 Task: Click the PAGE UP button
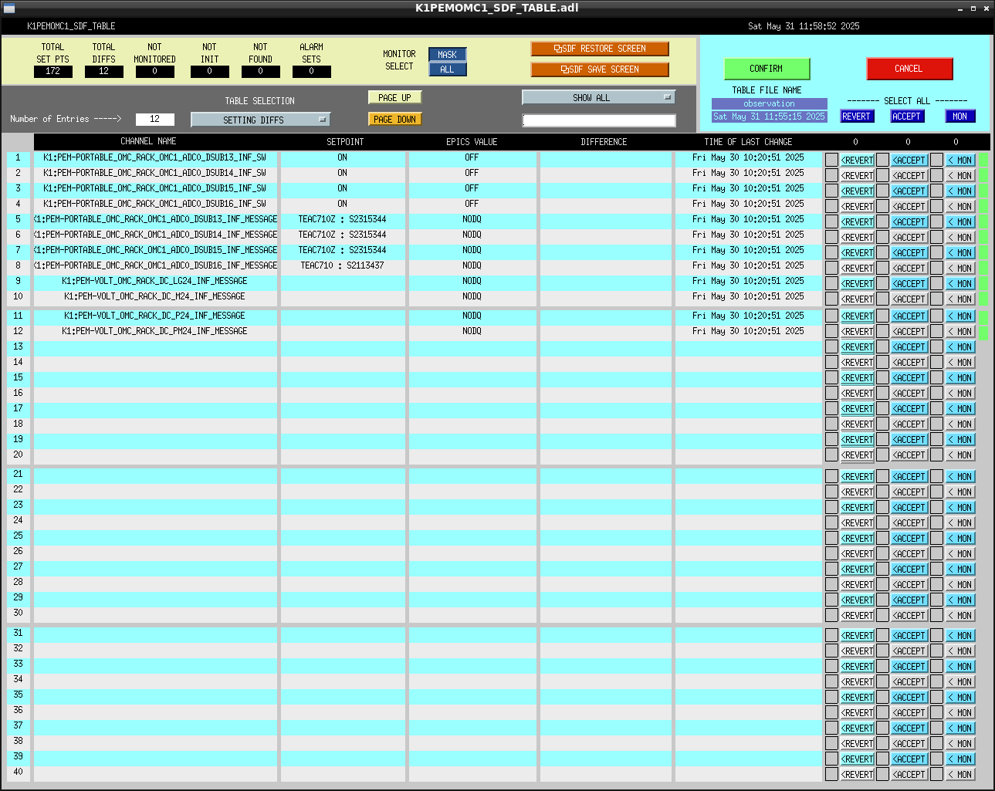click(394, 98)
